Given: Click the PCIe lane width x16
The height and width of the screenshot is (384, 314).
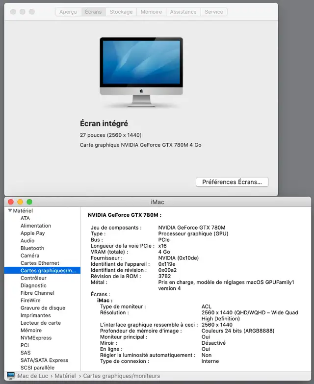Looking at the screenshot, I should (x=162, y=246).
